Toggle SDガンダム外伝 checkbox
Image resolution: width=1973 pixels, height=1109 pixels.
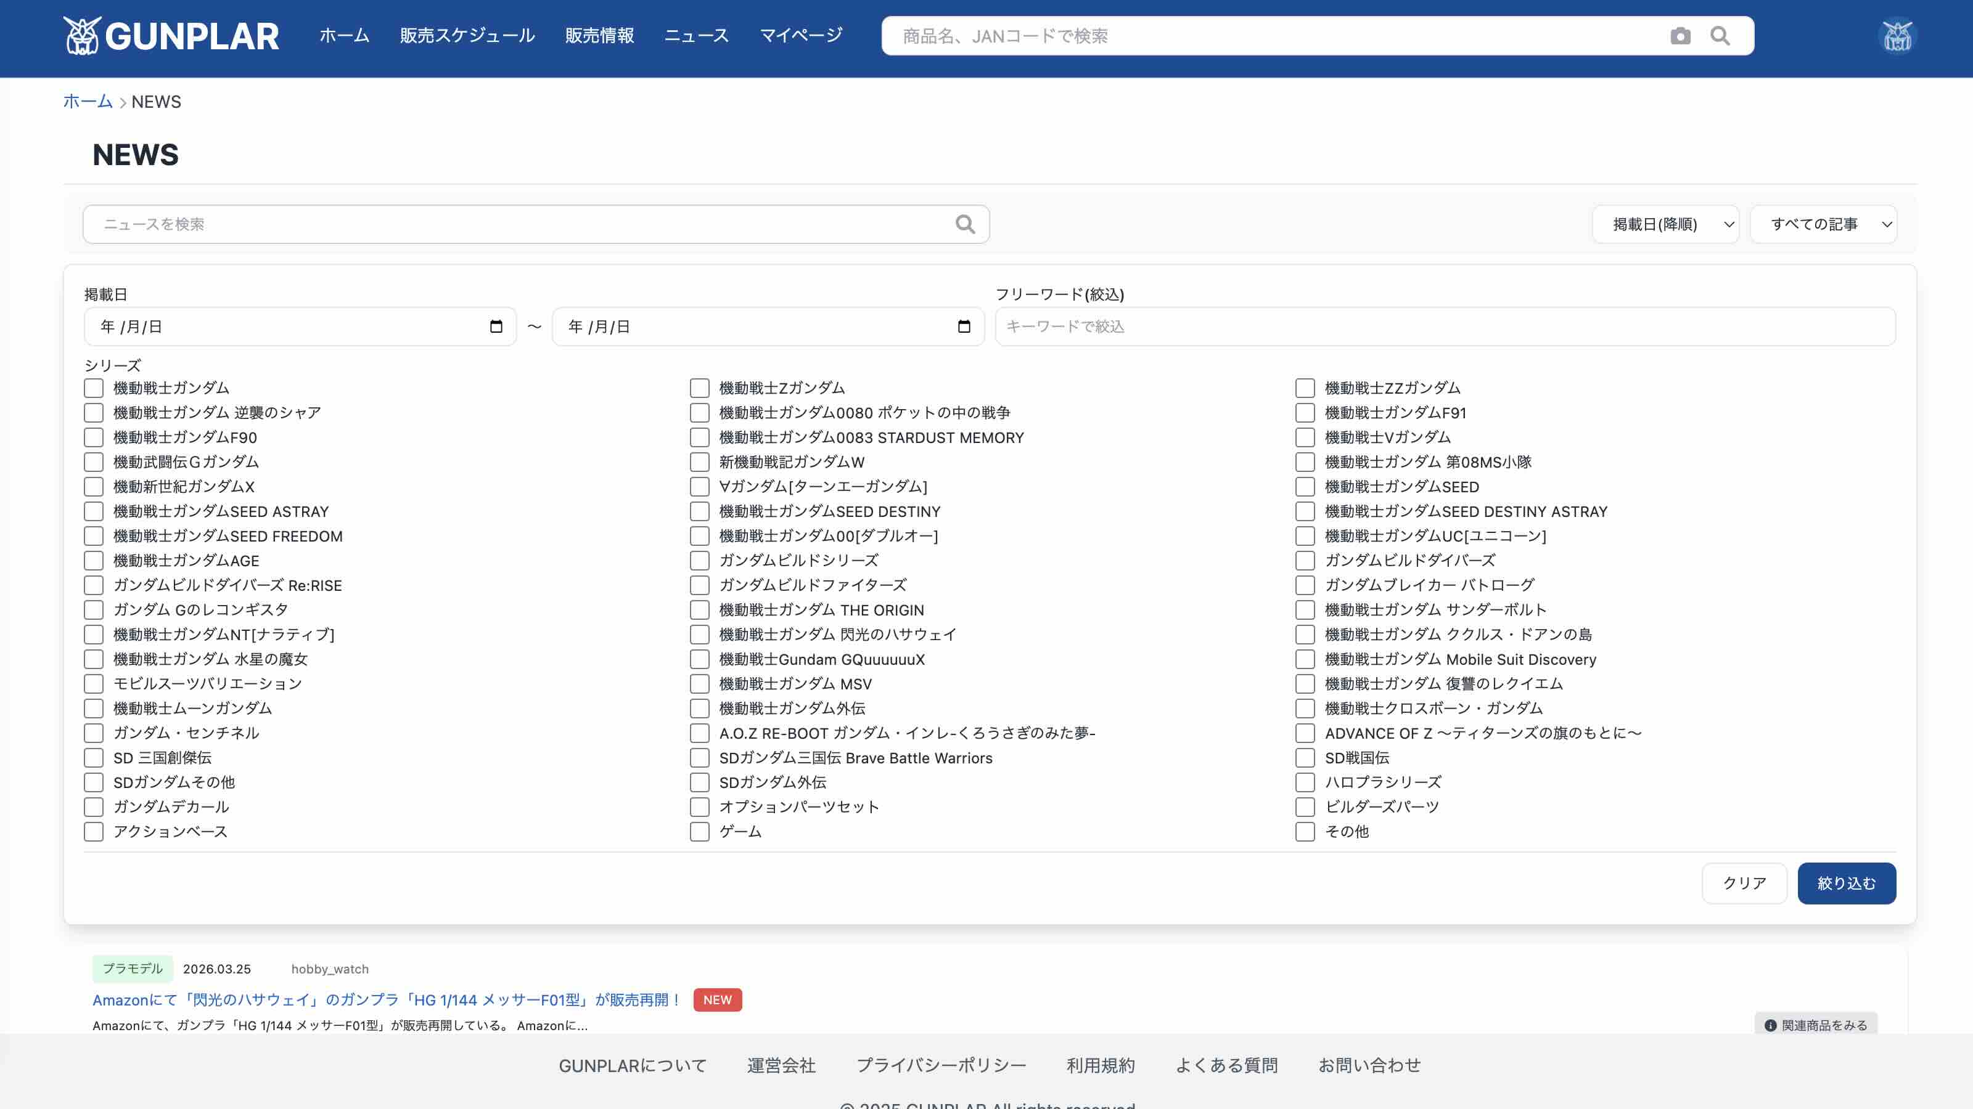699,782
